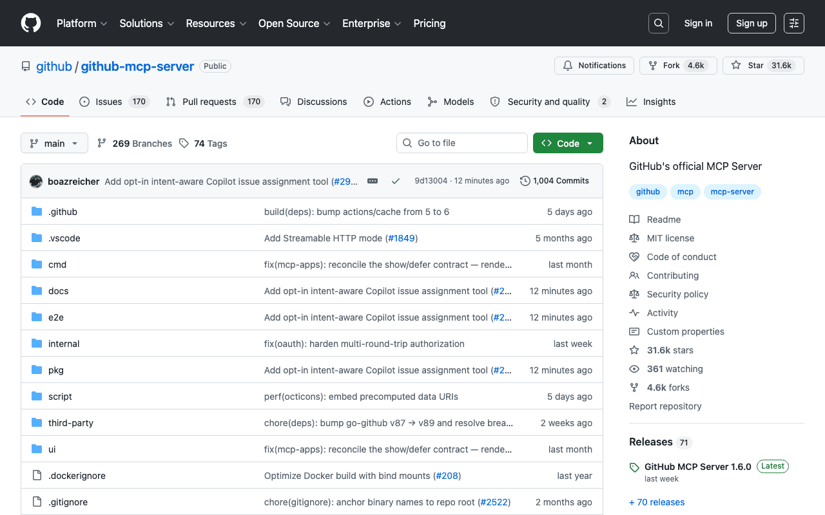
Task: Switch to the Security and quality tab
Action: pyautogui.click(x=550, y=102)
